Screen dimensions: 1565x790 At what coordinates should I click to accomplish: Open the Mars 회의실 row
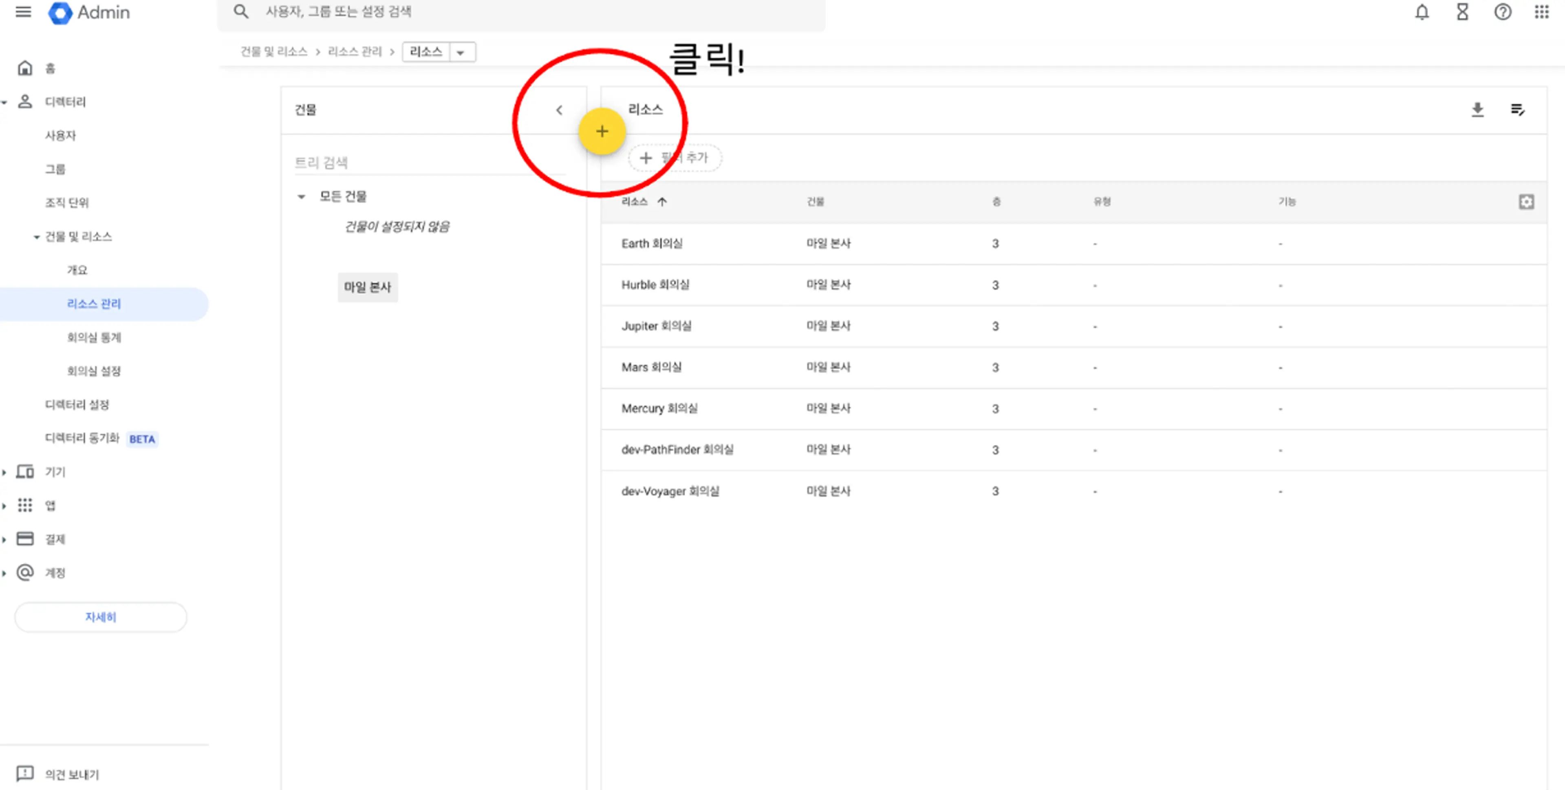click(1073, 367)
